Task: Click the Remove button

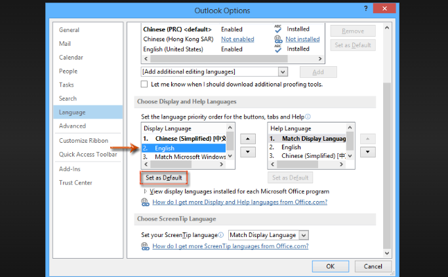Action: pyautogui.click(x=353, y=31)
